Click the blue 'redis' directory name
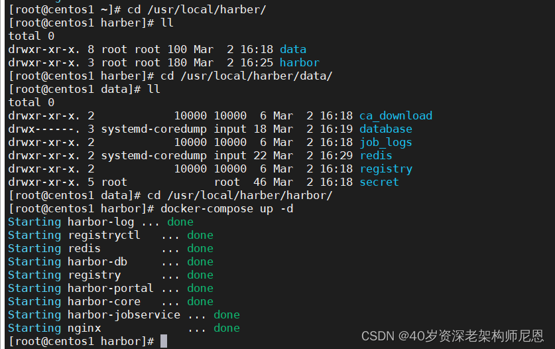Screen dimensions: 555x349 tap(376, 155)
